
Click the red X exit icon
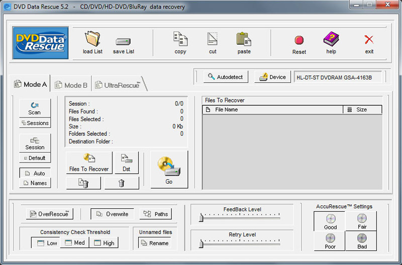click(x=369, y=40)
